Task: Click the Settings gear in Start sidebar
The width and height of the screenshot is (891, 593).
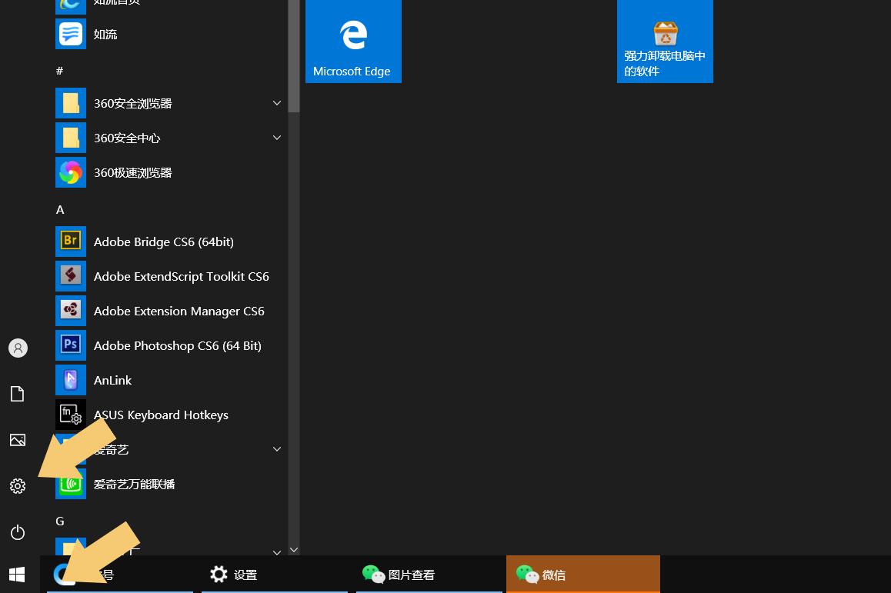Action: coord(18,486)
